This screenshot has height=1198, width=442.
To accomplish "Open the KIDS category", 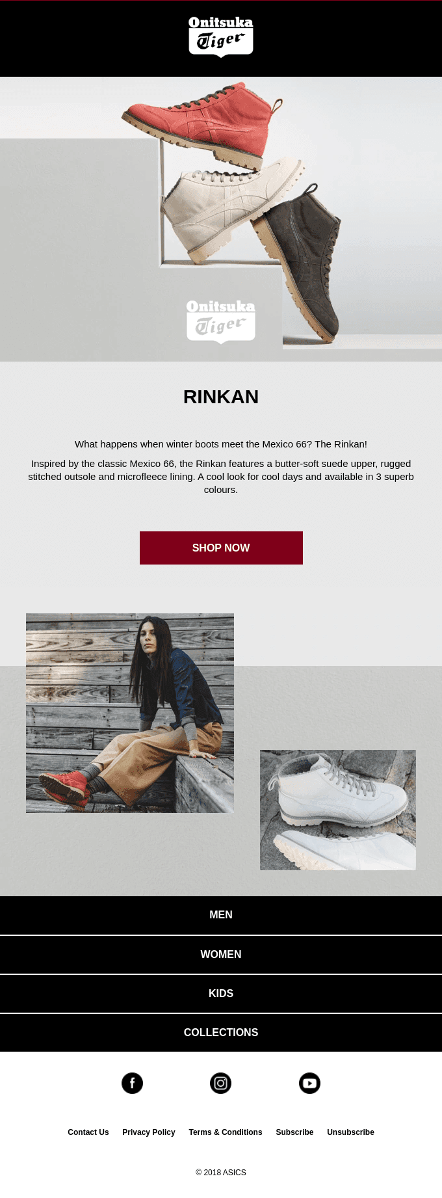I will 221,993.
